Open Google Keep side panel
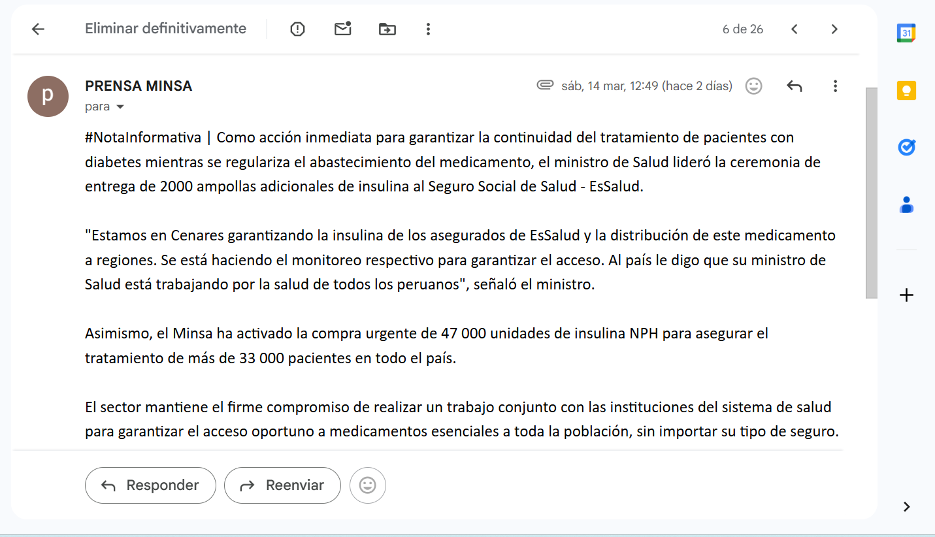The width and height of the screenshot is (935, 537). 906,91
